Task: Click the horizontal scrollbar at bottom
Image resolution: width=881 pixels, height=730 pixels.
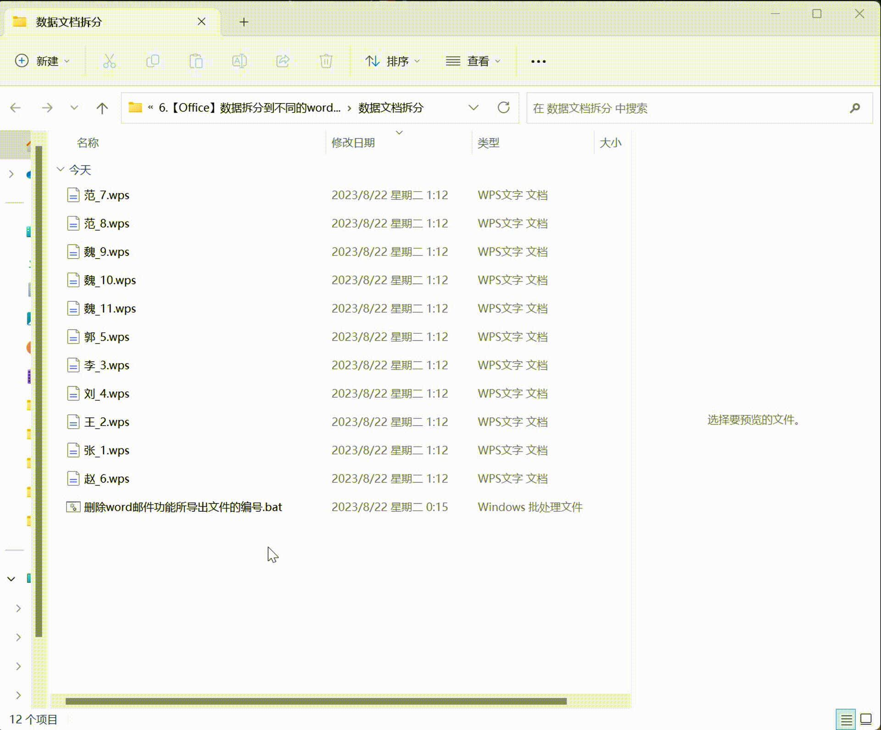Action: [316, 701]
